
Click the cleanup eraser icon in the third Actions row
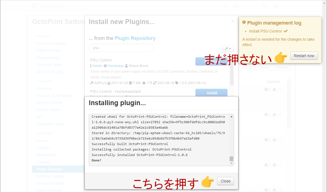coord(274,140)
